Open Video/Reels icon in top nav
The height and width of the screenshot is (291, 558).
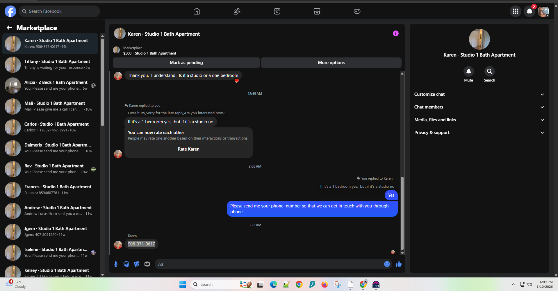click(x=277, y=11)
